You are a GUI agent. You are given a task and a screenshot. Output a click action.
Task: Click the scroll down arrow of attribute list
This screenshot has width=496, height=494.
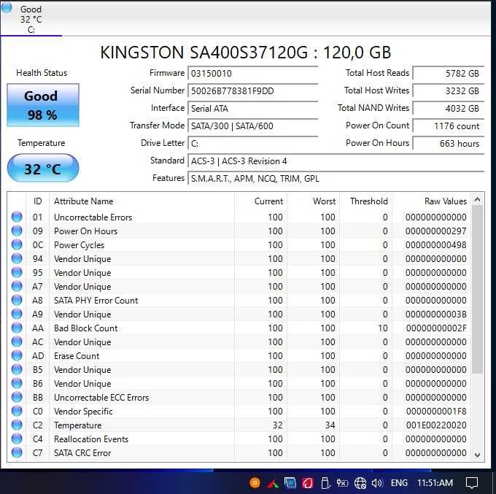[477, 455]
